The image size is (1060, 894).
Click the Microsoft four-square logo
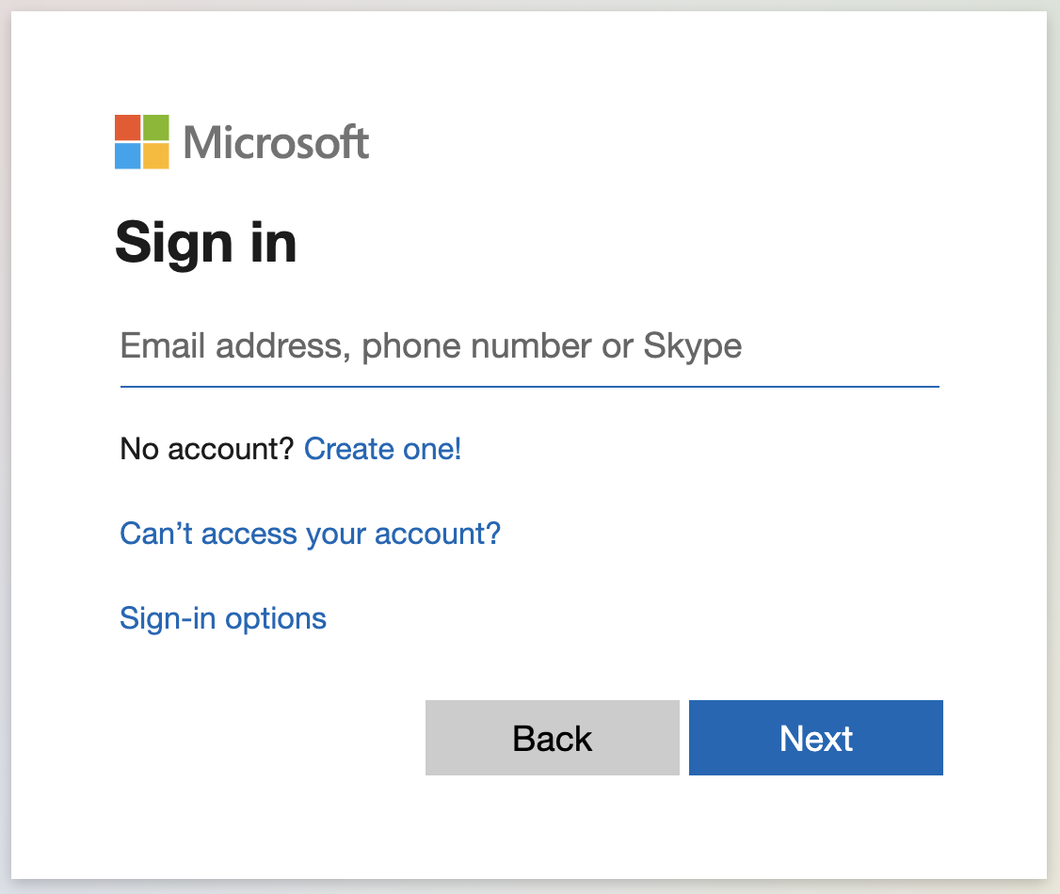click(x=140, y=141)
